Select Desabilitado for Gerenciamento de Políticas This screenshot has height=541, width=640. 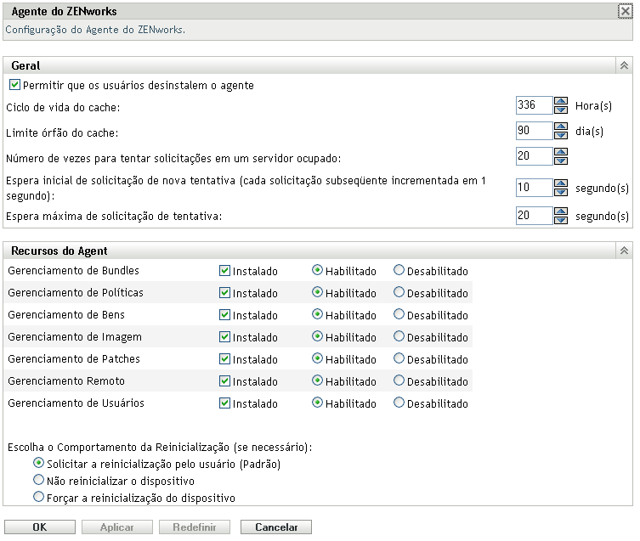click(399, 292)
